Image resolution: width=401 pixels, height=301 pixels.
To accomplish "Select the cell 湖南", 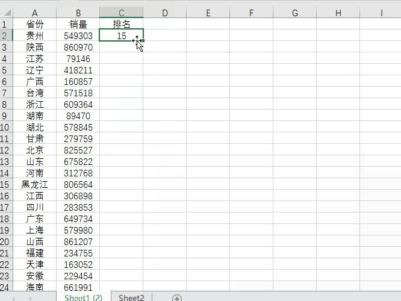I will pyautogui.click(x=35, y=116).
